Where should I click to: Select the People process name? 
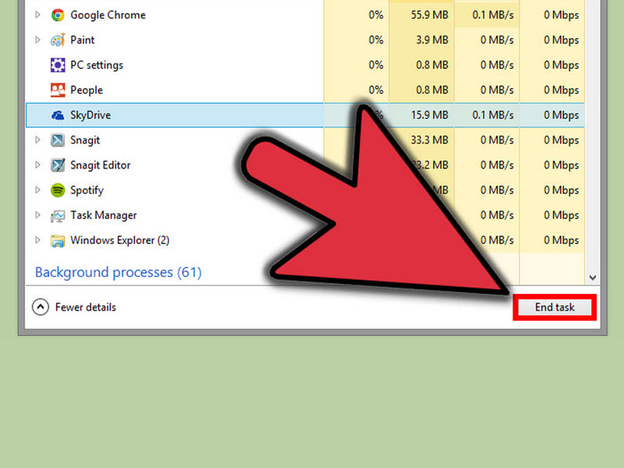point(87,90)
